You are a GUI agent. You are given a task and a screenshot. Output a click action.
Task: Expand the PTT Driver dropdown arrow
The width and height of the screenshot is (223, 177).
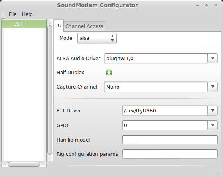(213, 110)
